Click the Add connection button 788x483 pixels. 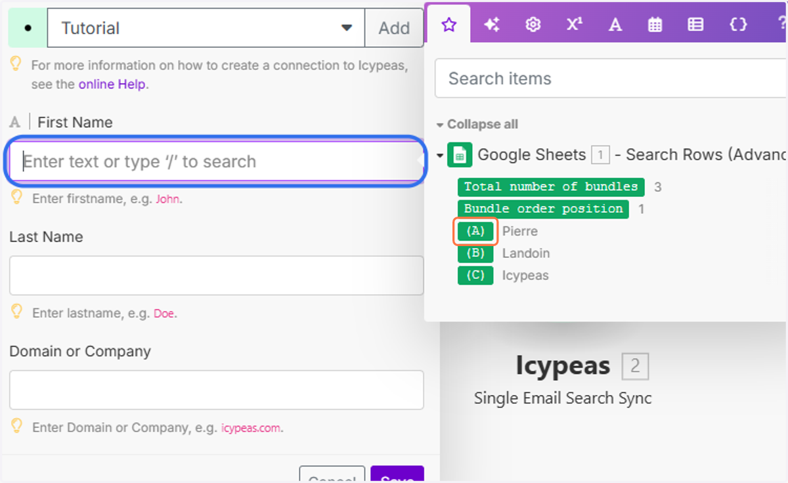pyautogui.click(x=394, y=28)
